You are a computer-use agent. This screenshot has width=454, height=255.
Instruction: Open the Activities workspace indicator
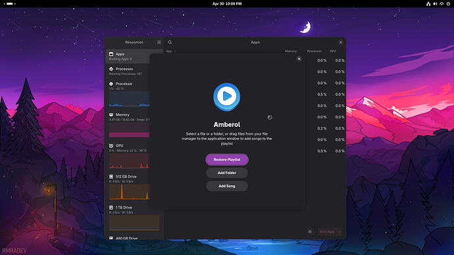tap(10, 4)
